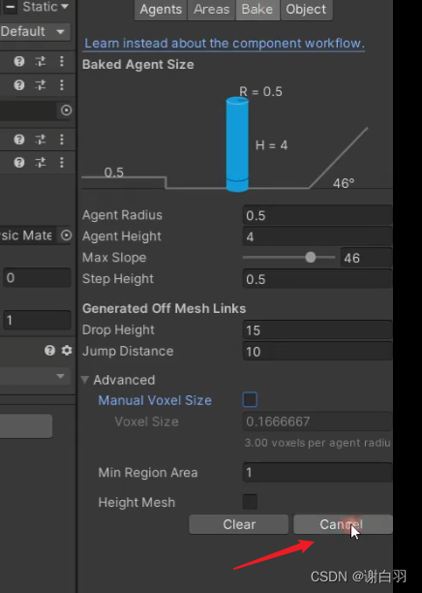This screenshot has height=593, width=422.
Task: Open the gear settings icon in Inspector
Action: click(x=67, y=350)
